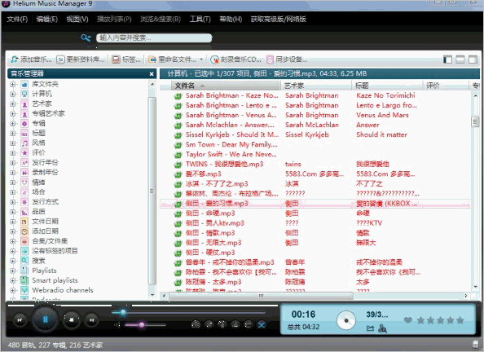The image size is (484, 352).
Task: Expand the Playlists tree node
Action: pyautogui.click(x=13, y=271)
